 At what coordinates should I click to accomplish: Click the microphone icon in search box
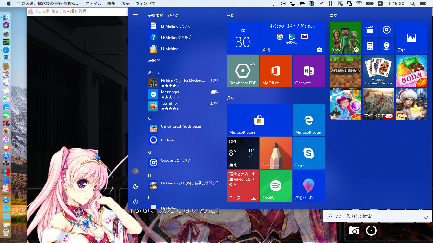tap(426, 216)
